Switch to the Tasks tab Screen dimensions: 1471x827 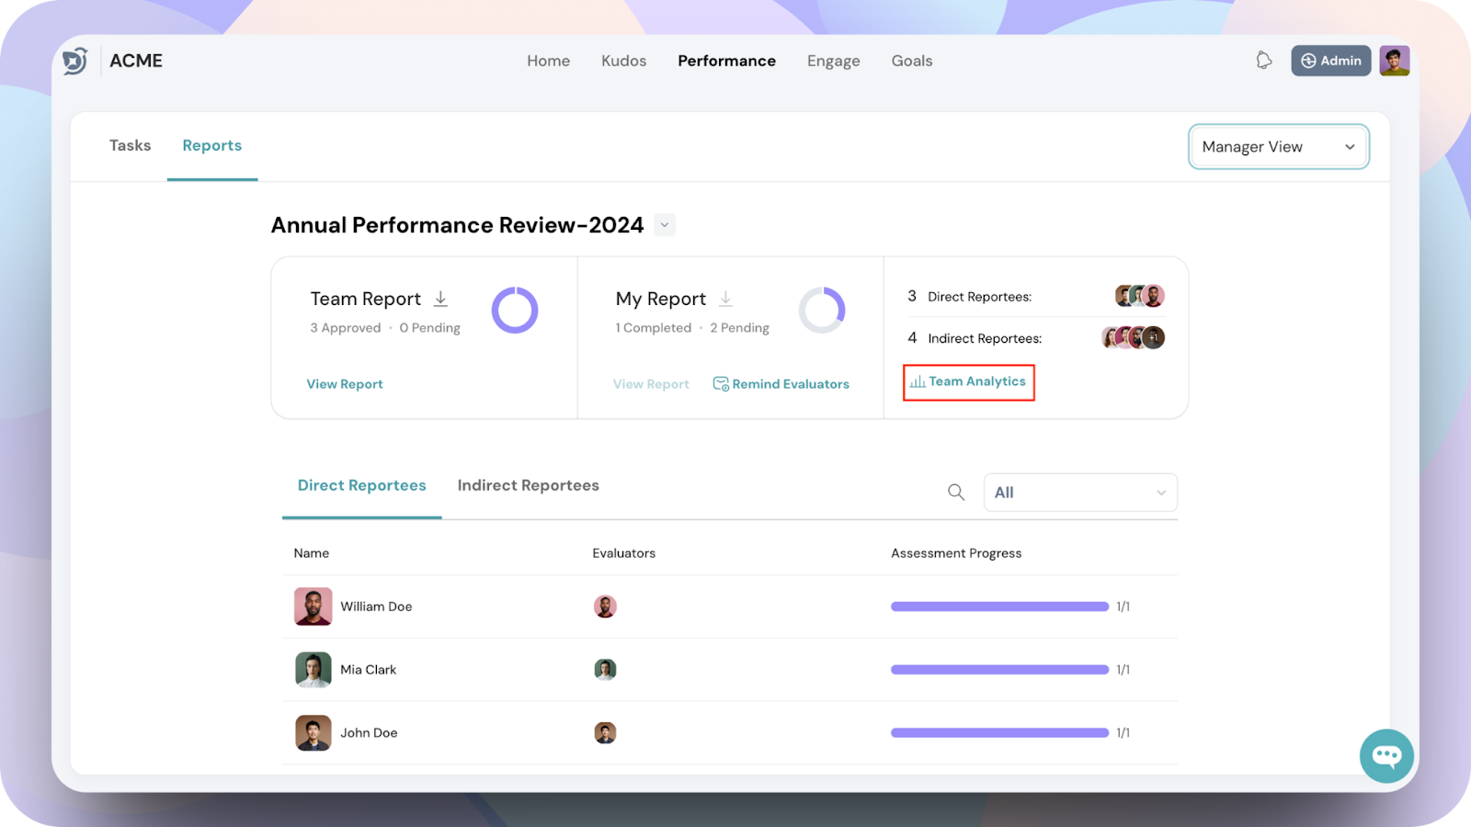coord(131,145)
